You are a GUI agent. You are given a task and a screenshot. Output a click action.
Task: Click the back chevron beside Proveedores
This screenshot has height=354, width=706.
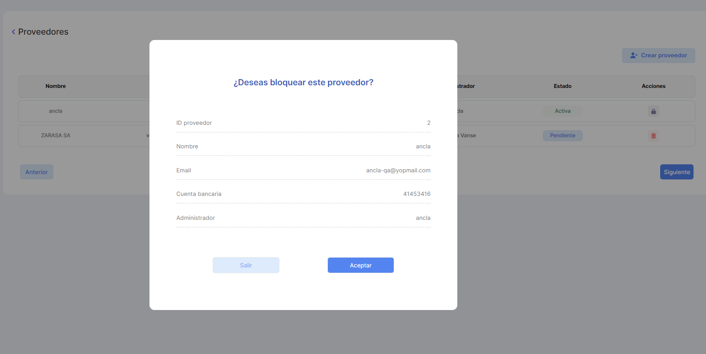click(13, 32)
